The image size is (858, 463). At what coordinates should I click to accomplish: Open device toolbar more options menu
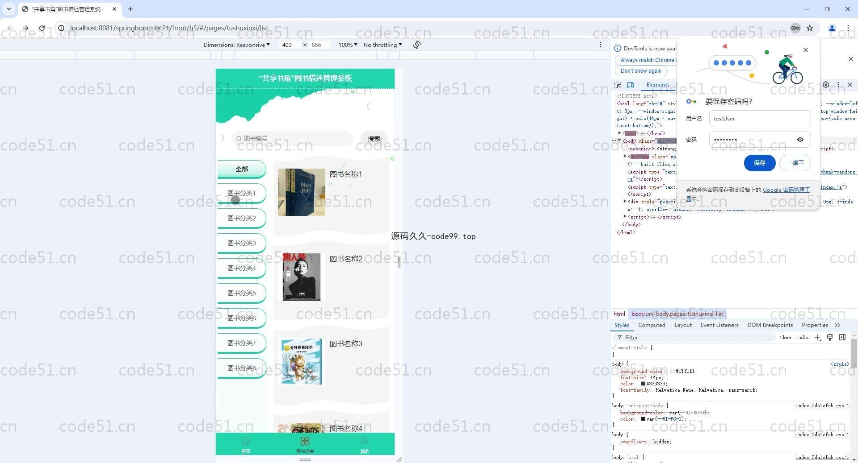601,45
